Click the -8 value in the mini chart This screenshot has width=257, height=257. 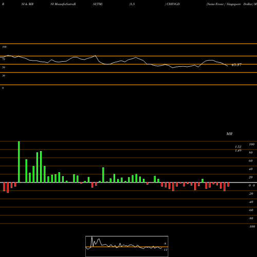coord(165,244)
